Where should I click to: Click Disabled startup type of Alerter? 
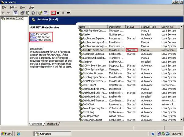pos(146,35)
